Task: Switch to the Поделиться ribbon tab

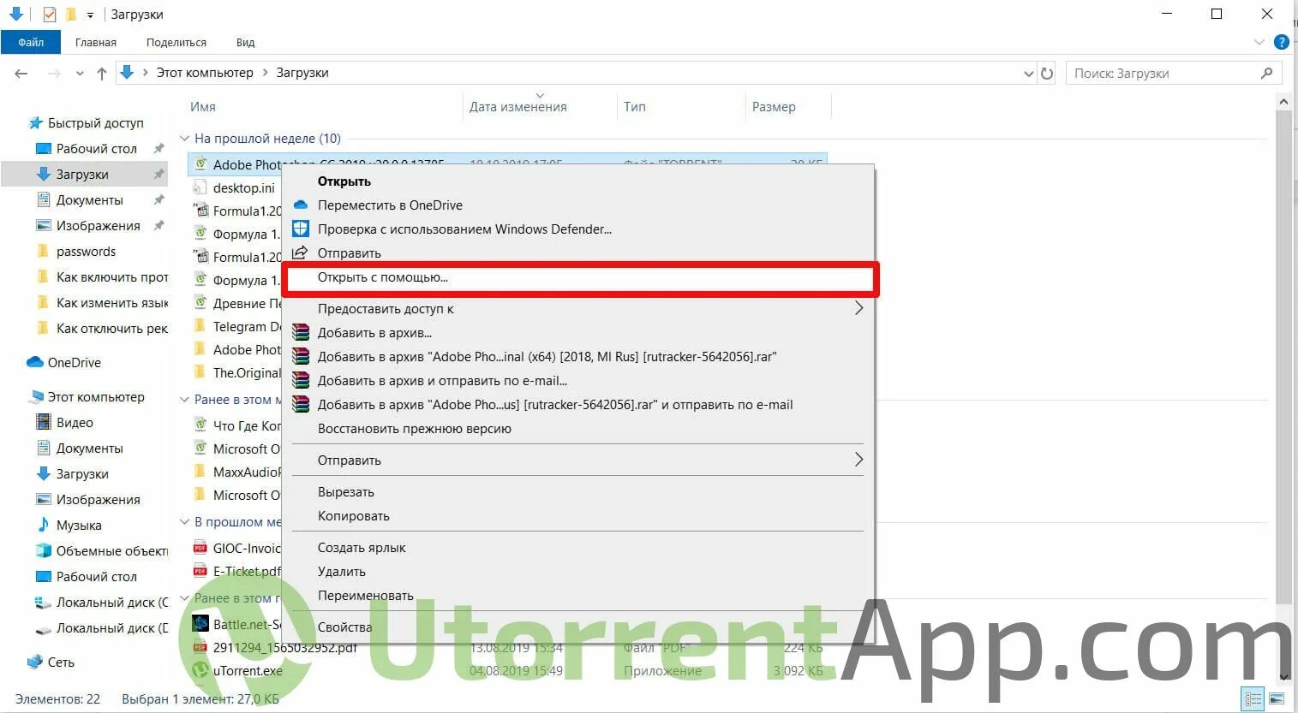Action: click(x=176, y=42)
